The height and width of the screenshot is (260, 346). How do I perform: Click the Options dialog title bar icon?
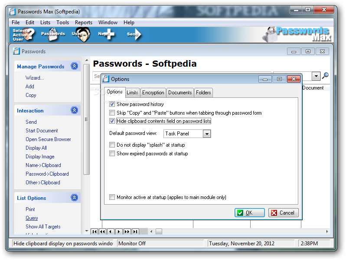point(106,79)
